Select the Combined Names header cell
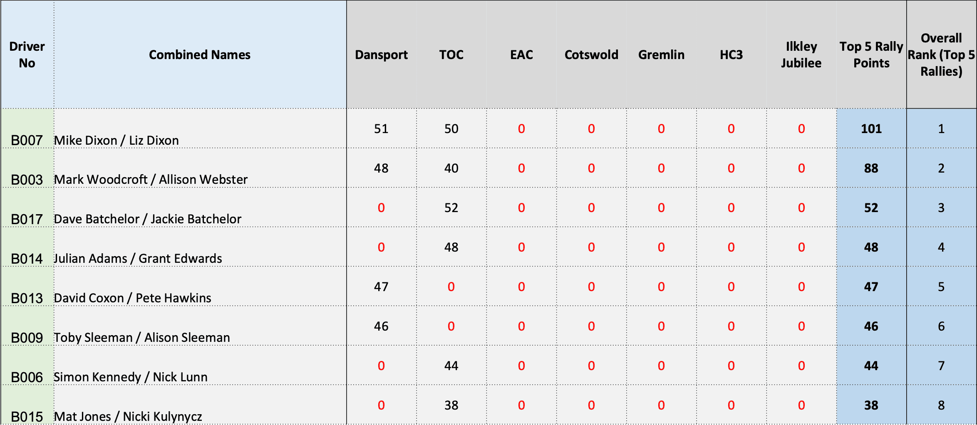The height and width of the screenshot is (425, 977). click(x=200, y=54)
